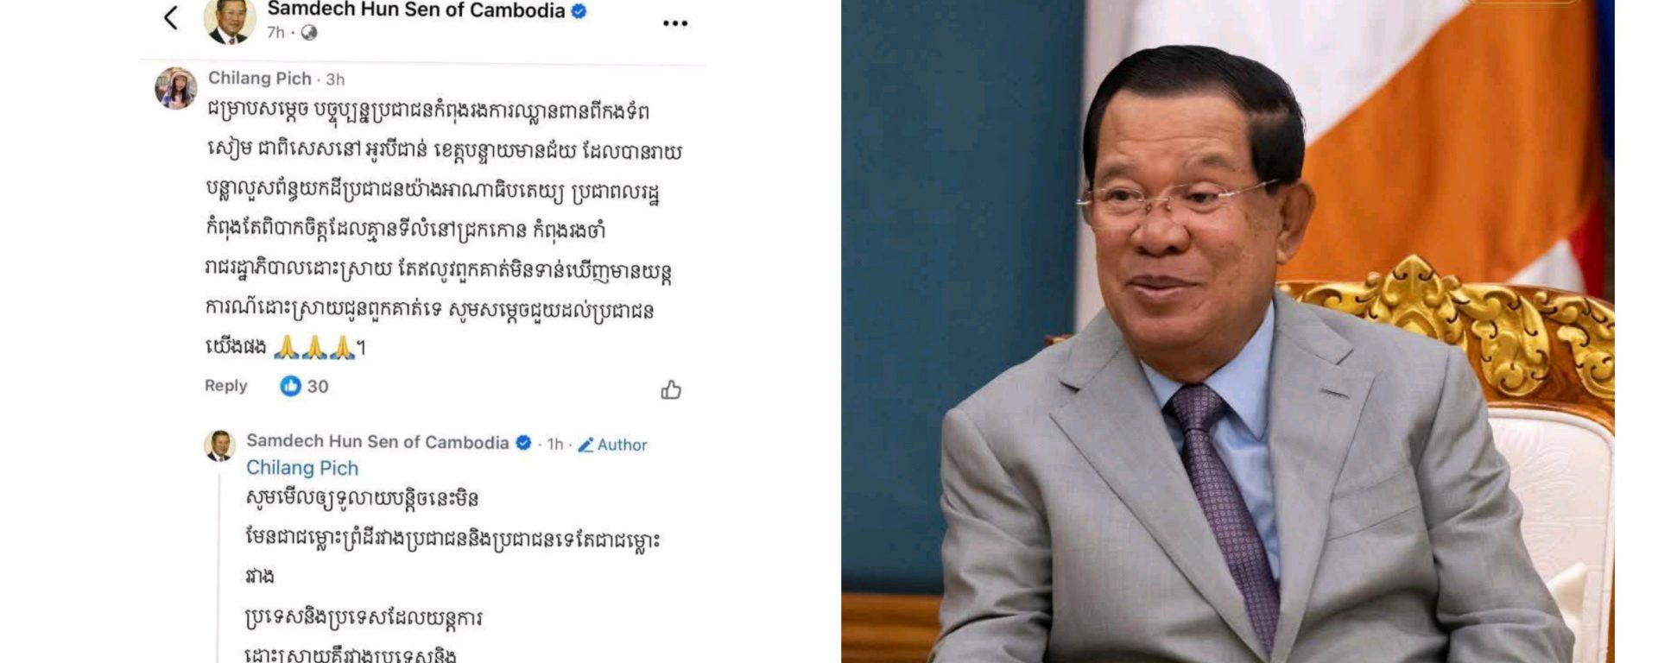This screenshot has height=663, width=1658.
Task: View the blue like reaction icon
Action: pyautogui.click(x=290, y=386)
